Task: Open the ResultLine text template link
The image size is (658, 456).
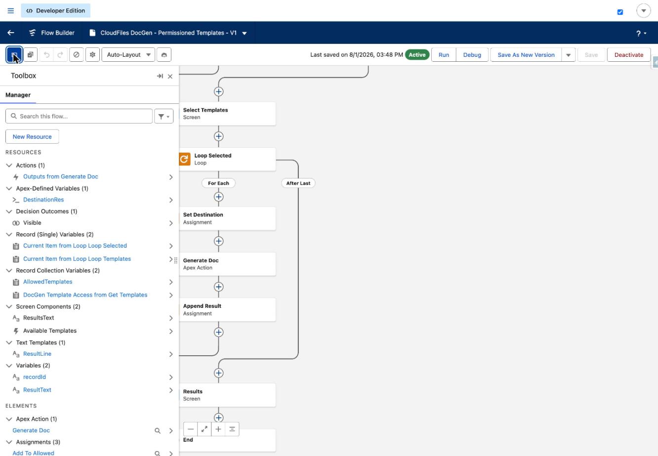Action: pos(37,354)
